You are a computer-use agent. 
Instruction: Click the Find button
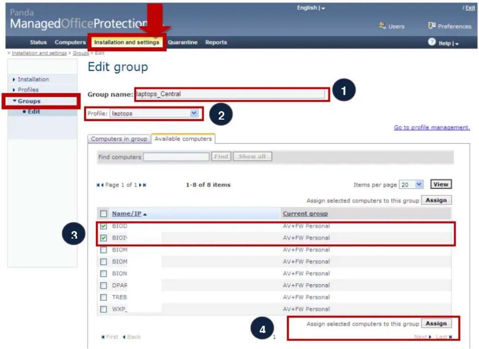(221, 157)
